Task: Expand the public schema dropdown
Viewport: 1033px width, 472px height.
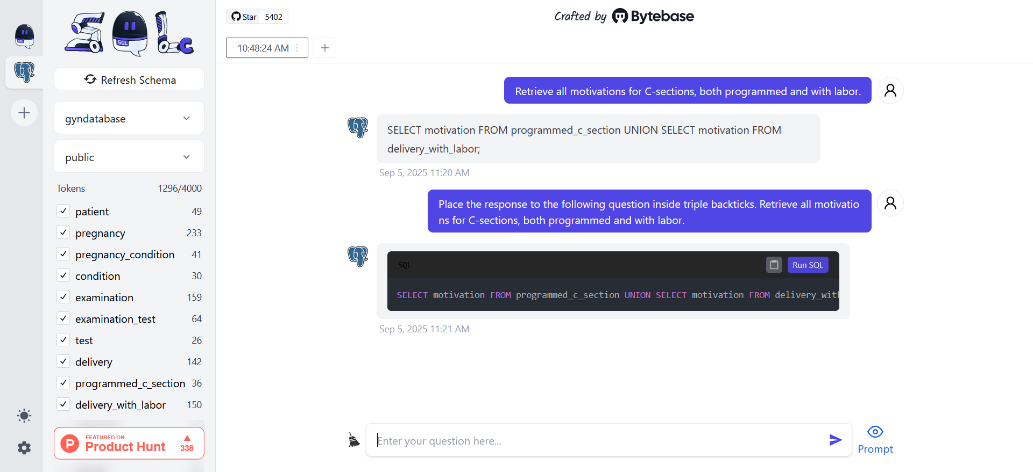Action: click(129, 157)
